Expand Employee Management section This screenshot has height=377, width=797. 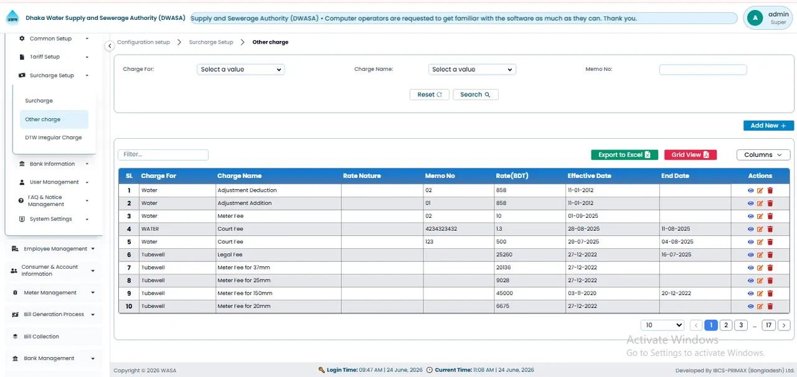pos(54,249)
